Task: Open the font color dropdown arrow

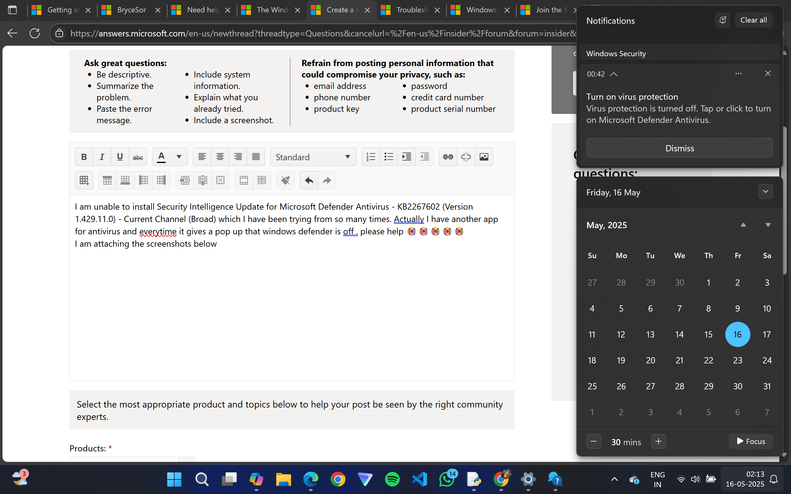Action: coord(179,157)
